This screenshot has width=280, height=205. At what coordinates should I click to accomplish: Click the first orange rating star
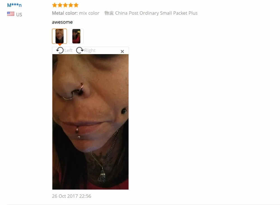click(55, 5)
